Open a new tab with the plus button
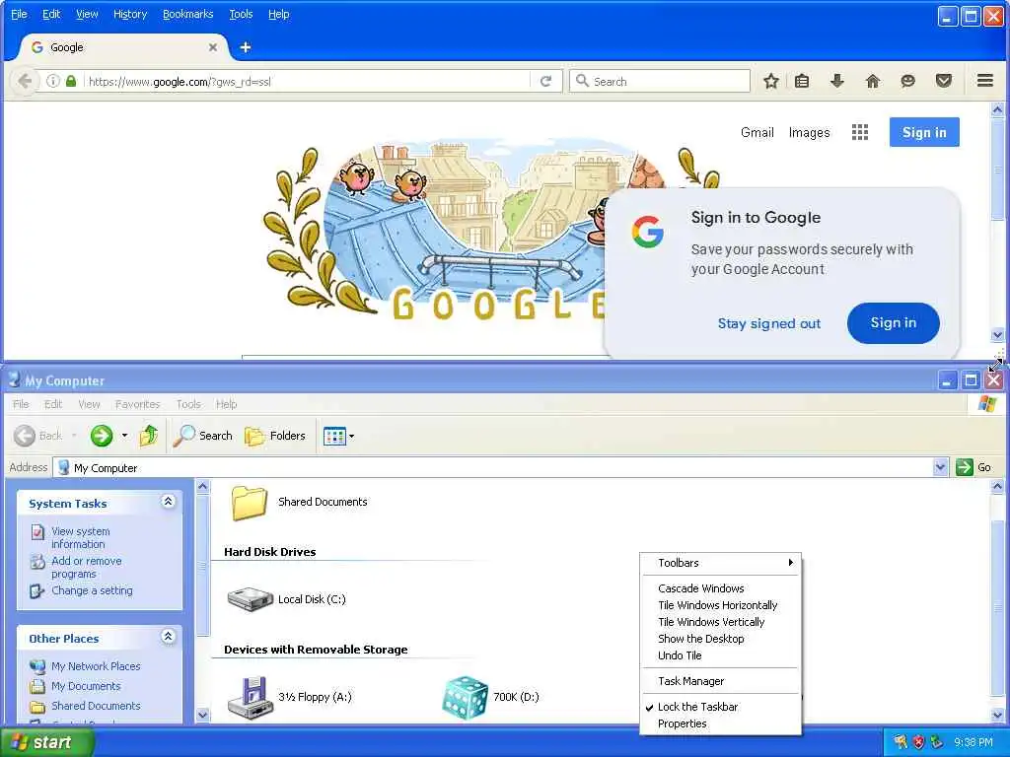This screenshot has width=1010, height=757. coord(246,47)
